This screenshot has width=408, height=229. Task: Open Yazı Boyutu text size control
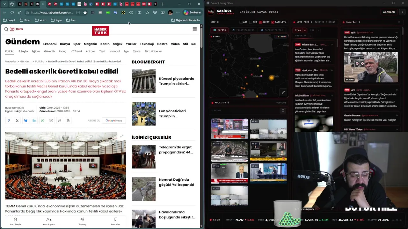[49, 222]
